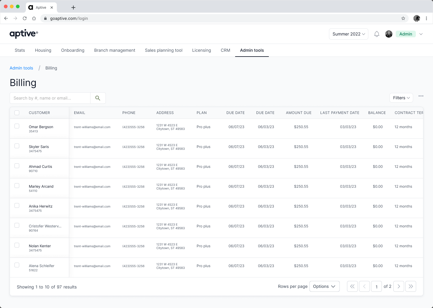Click the CUSTOMER column header

click(39, 113)
